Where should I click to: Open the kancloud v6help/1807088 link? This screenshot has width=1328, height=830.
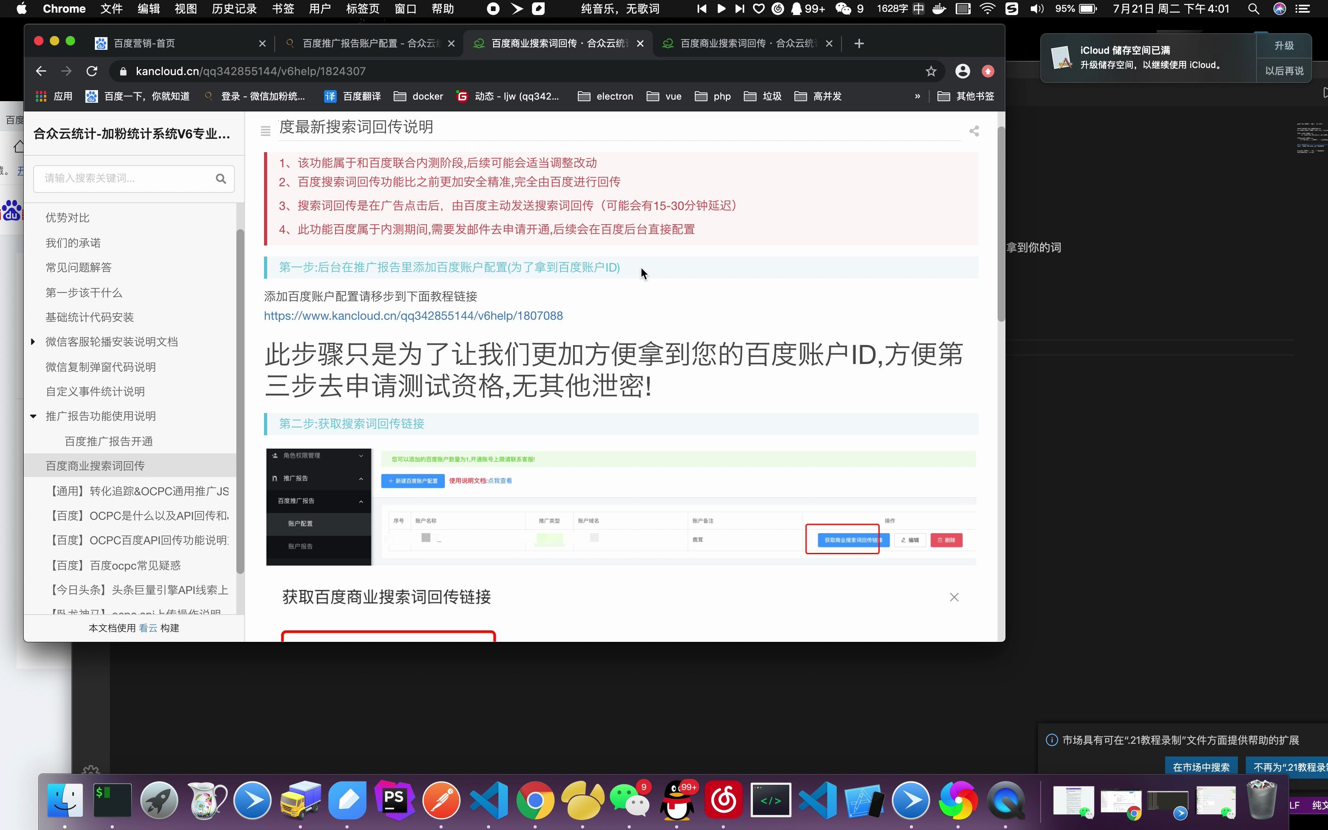413,316
